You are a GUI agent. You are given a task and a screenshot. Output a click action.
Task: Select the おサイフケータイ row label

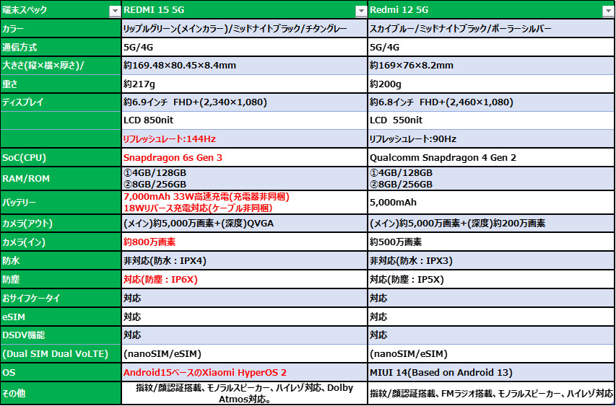coord(61,298)
